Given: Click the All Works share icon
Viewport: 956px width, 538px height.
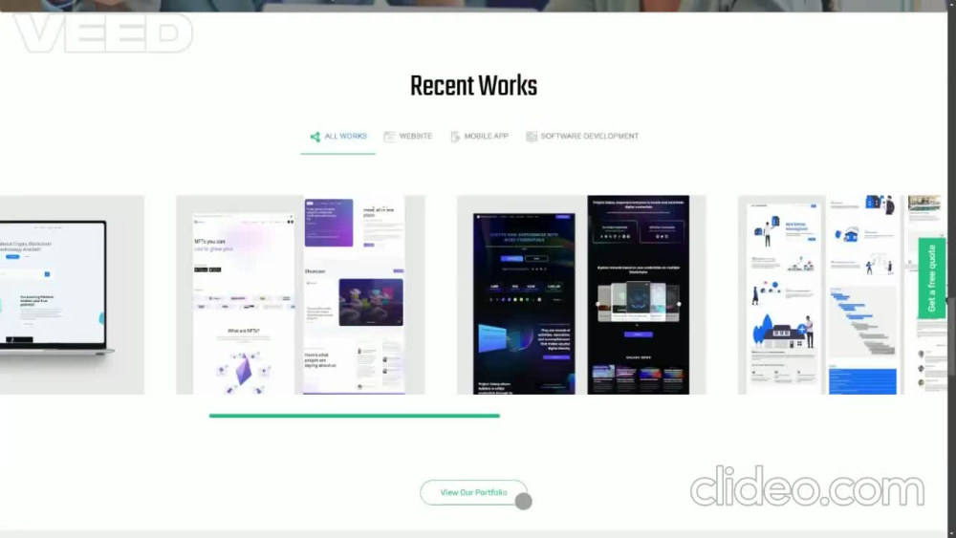Looking at the screenshot, I should click(x=315, y=137).
